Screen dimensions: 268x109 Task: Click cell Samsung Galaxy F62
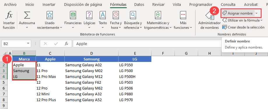91,82
